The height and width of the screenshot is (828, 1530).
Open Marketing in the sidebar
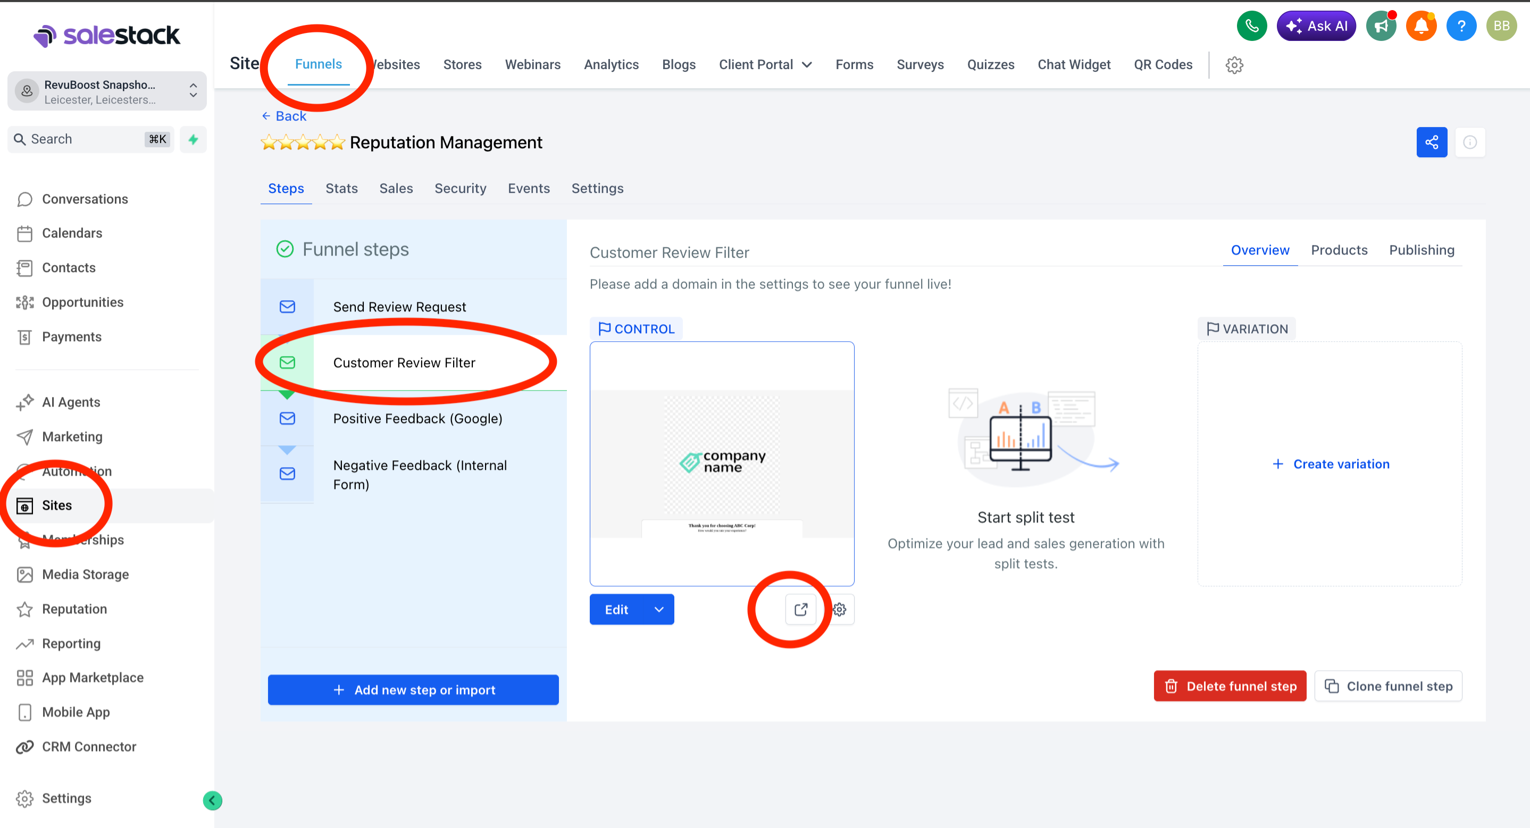[x=72, y=437]
